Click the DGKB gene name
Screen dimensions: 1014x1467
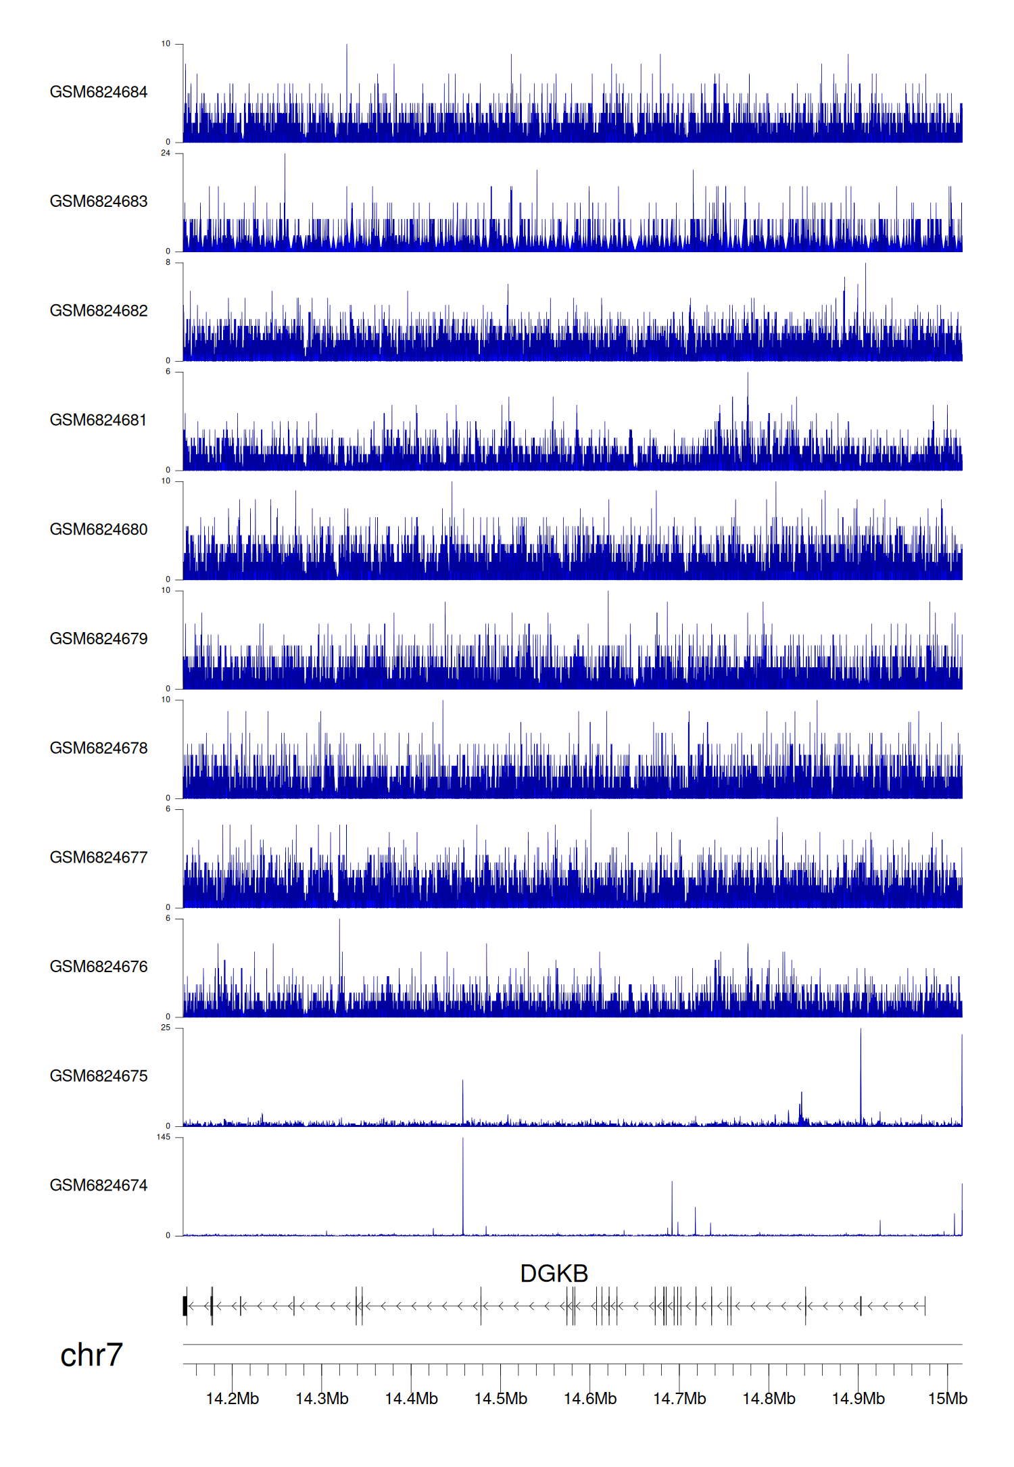[x=554, y=1274]
